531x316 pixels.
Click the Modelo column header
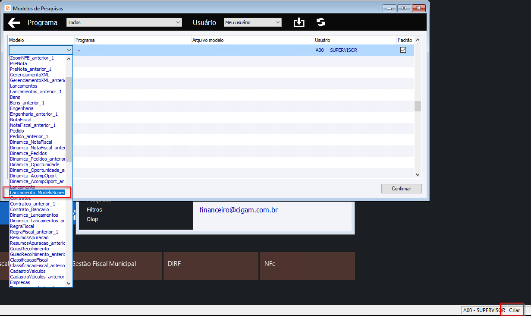41,40
